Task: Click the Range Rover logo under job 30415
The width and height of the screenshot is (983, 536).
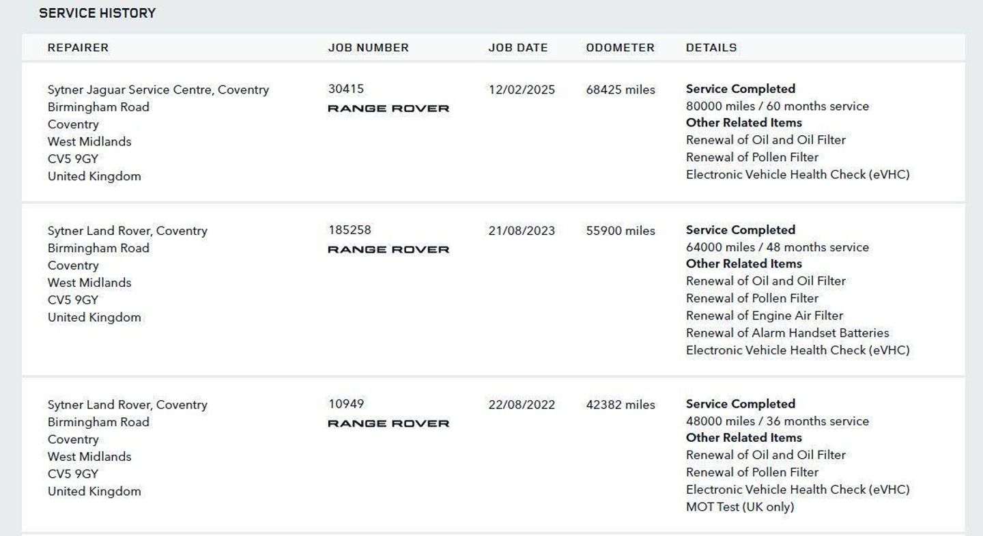Action: 388,109
